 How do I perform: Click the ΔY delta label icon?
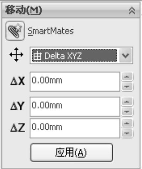click(x=17, y=106)
